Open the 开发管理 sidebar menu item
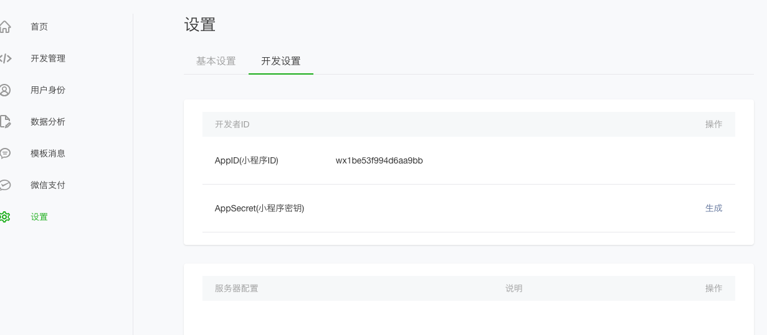Screen dimensions: 767x335 [x=48, y=58]
